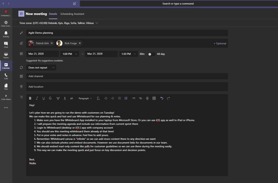Screen dimensions: 278x183
Task: Click the Agile Demo planning title field
Action: click(127, 33)
